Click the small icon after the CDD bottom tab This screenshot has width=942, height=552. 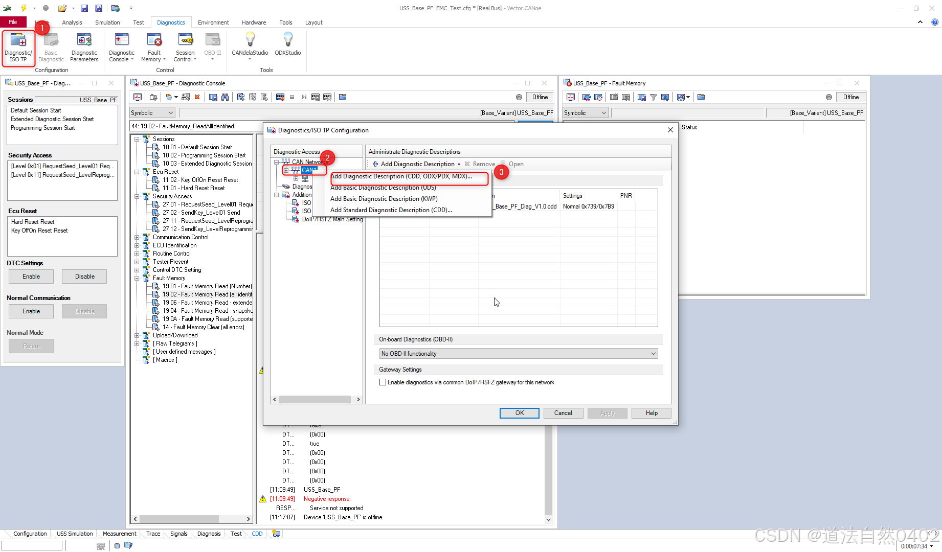coord(277,534)
